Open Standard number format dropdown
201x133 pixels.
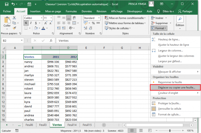99,18
